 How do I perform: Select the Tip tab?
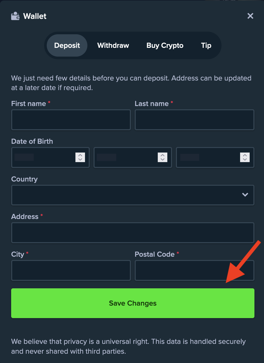(x=206, y=45)
